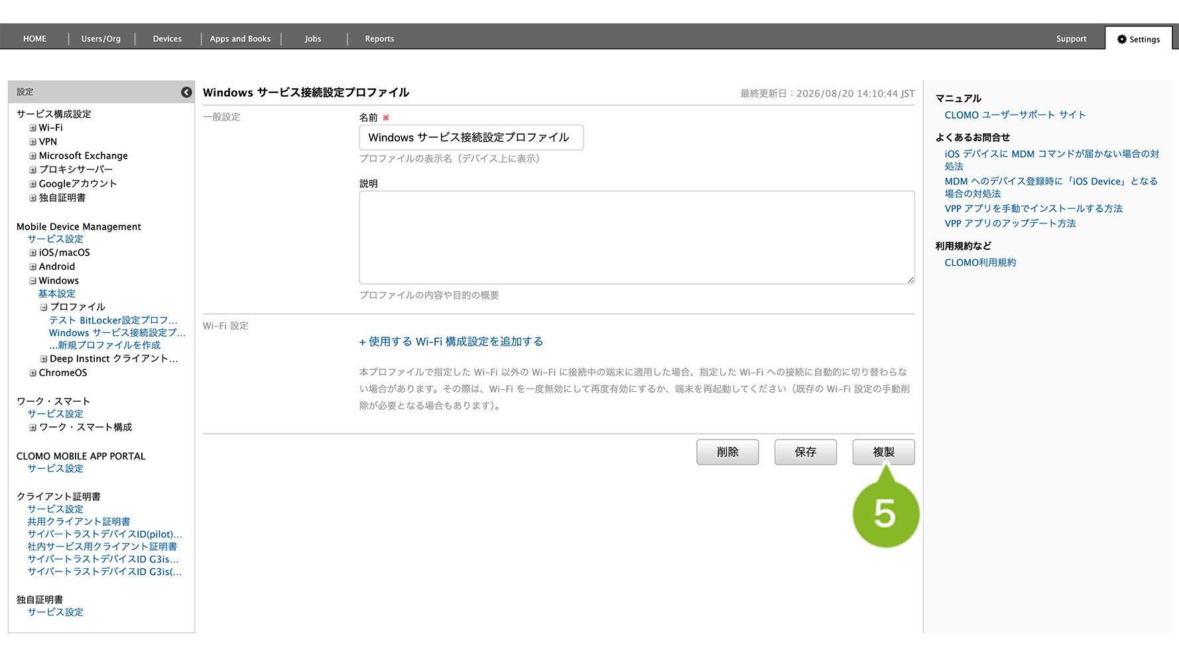Expand the Deep Instinct クライアント node
This screenshot has height=663, width=1179.
point(44,359)
